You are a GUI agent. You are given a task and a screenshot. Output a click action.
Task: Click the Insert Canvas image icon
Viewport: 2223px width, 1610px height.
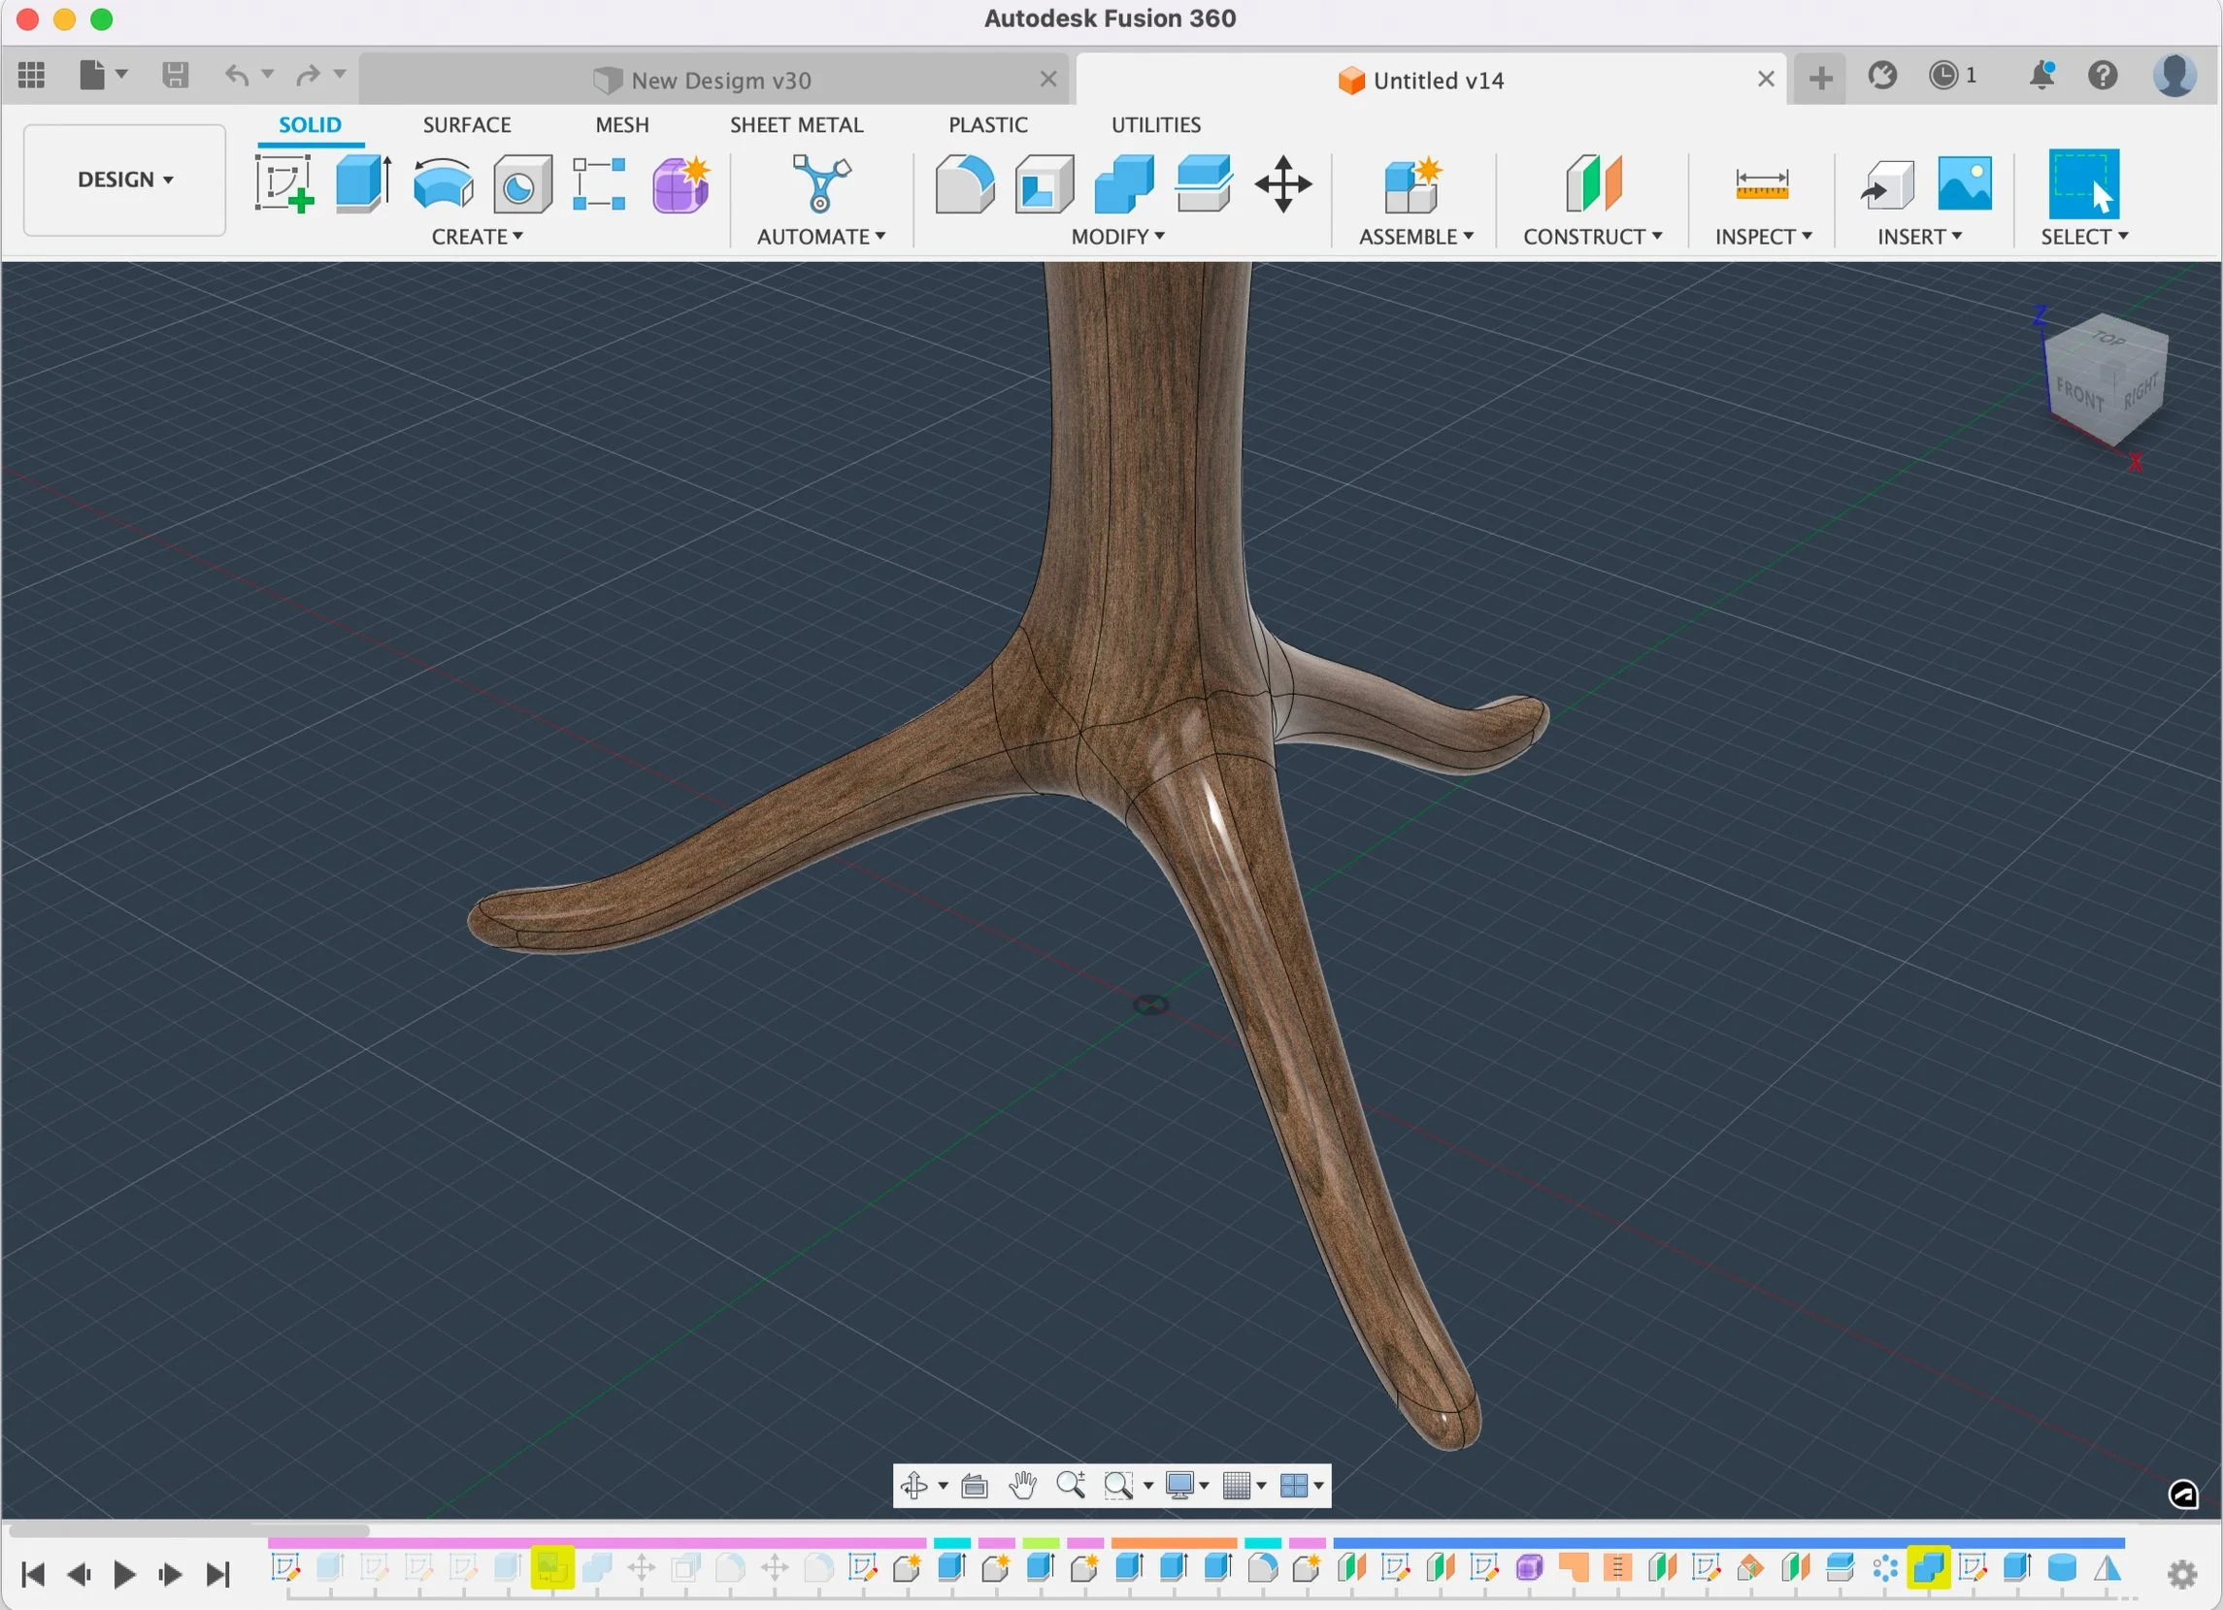click(x=1964, y=183)
